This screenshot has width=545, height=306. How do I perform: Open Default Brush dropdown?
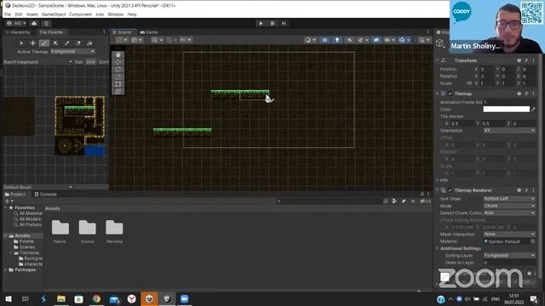[x=37, y=187]
